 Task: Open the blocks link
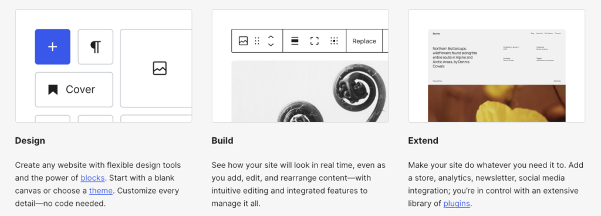click(92, 178)
